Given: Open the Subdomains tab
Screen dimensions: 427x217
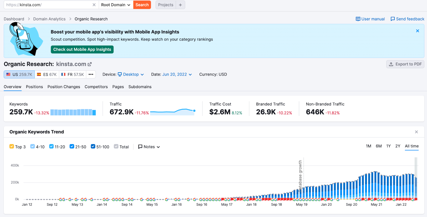Looking at the screenshot, I should [140, 87].
